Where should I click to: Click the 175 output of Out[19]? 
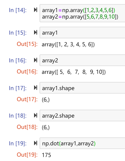(47, 155)
